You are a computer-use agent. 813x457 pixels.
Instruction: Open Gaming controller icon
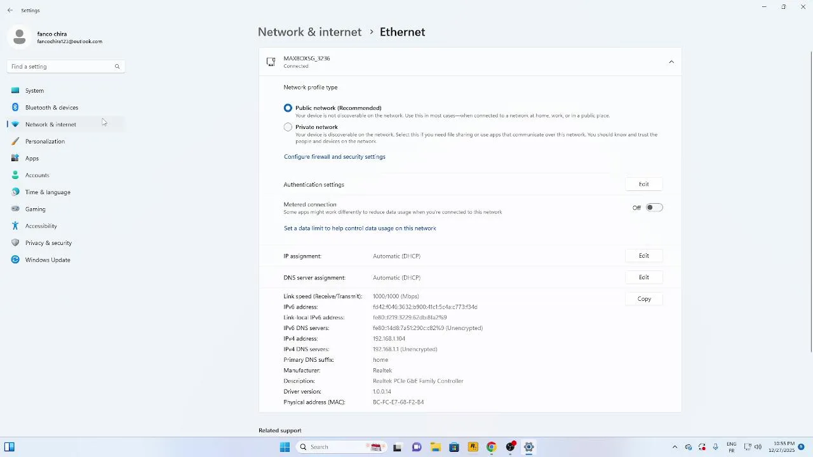(x=15, y=209)
